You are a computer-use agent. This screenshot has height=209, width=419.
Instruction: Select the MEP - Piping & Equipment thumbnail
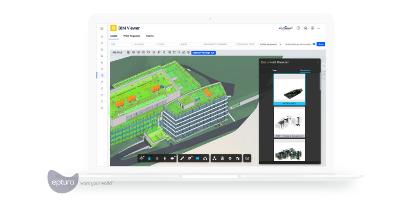pyautogui.click(x=289, y=122)
